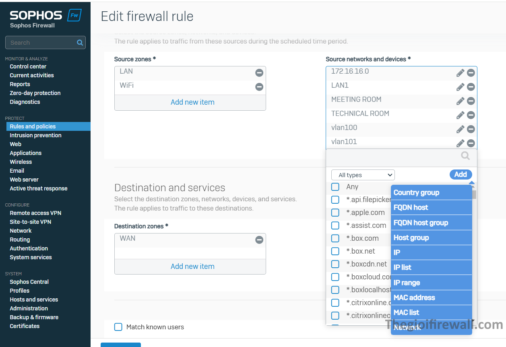Viewport: 506px width, 347px height.
Task: Edit the LAN1 network entry
Action: pos(461,87)
